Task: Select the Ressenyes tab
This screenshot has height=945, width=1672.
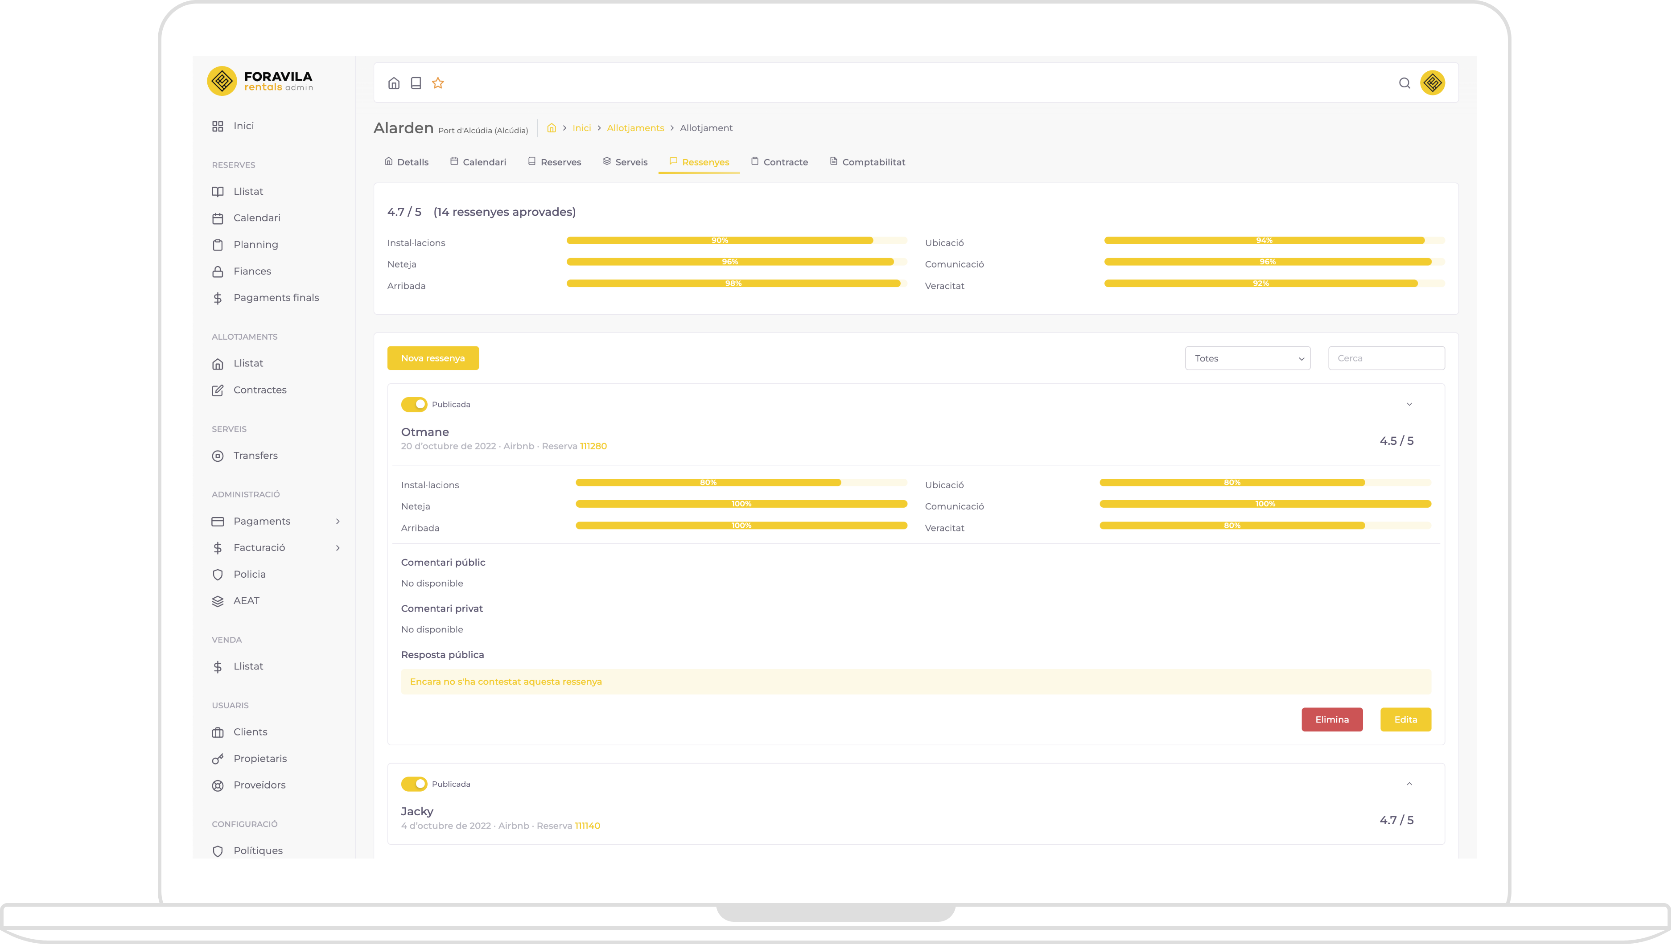Action: pyautogui.click(x=699, y=162)
